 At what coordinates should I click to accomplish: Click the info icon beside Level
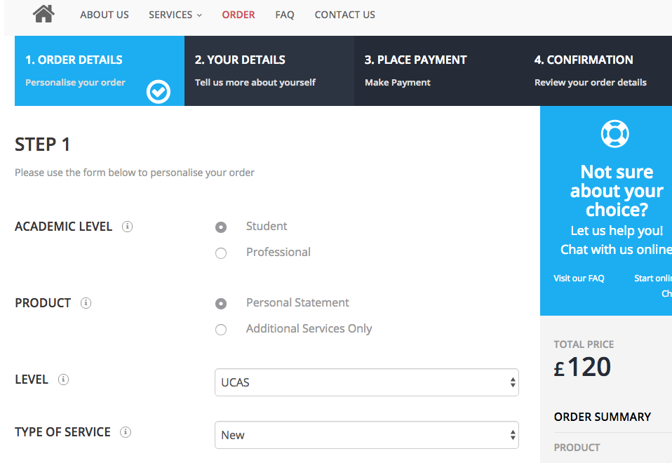tap(63, 380)
